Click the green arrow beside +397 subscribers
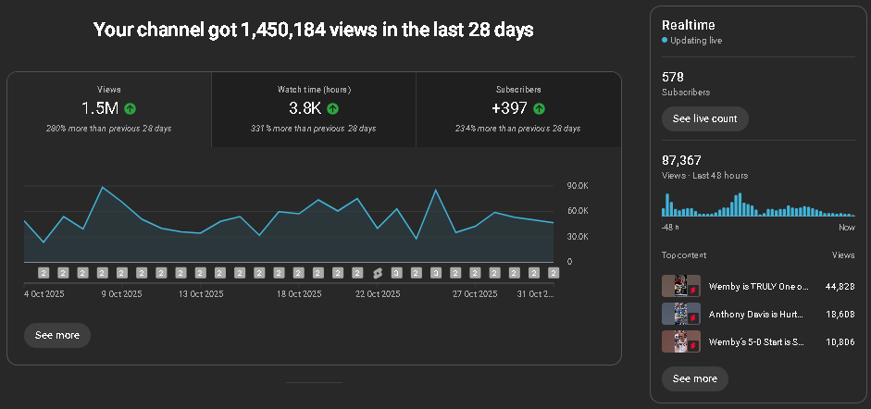Screen dimensions: 871x409 click(539, 108)
